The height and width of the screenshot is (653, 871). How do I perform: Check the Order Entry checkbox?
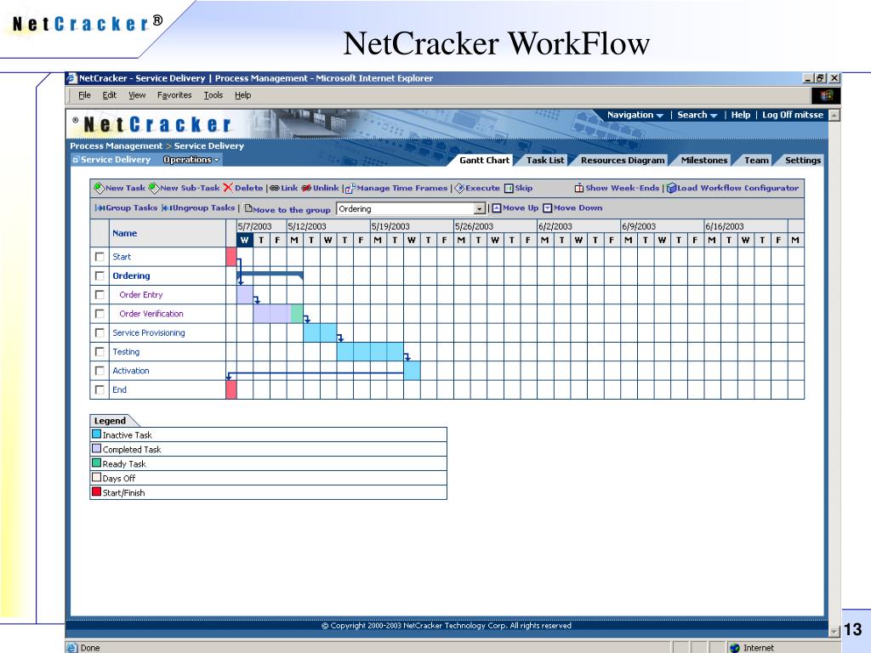pyautogui.click(x=100, y=294)
